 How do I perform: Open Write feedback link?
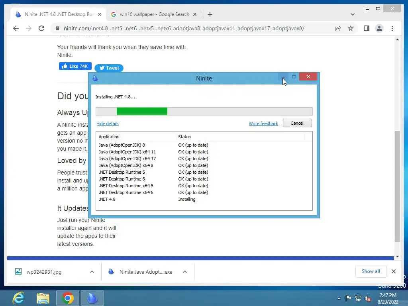(x=263, y=124)
